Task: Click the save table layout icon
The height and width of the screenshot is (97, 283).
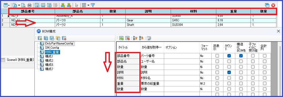Action: (49, 5)
